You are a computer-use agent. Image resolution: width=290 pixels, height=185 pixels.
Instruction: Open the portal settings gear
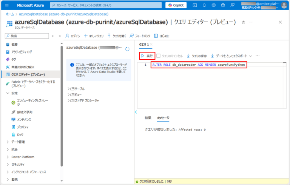click(214, 5)
